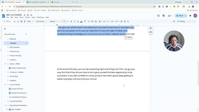The image size is (199, 112).
Task: Collapse the Intro To FB Ads group
Action: coord(5,85)
